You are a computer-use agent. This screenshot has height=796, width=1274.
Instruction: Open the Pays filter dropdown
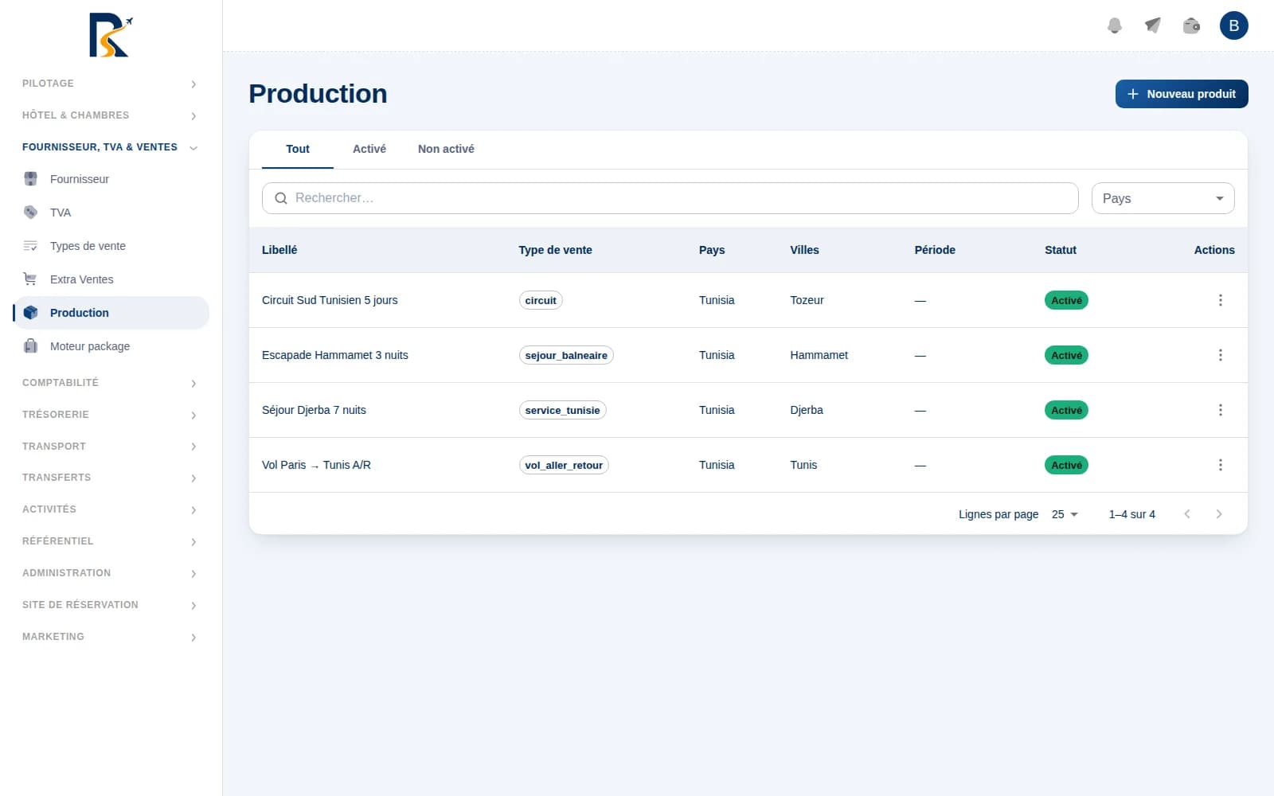[x=1163, y=198]
